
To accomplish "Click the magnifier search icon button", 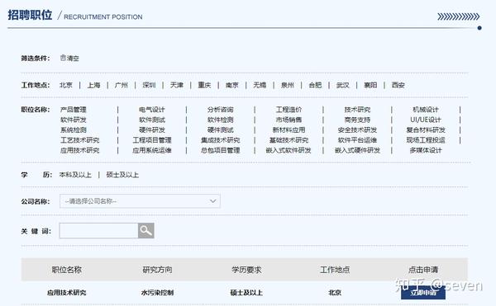I will [145, 231].
